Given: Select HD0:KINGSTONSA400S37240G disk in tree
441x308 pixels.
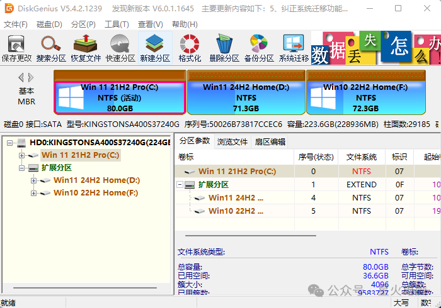Looking at the screenshot, I should pyautogui.click(x=100, y=143).
